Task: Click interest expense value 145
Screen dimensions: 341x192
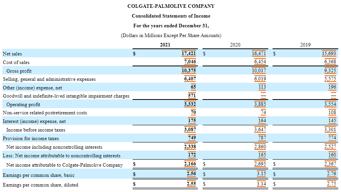Action: click(332, 121)
